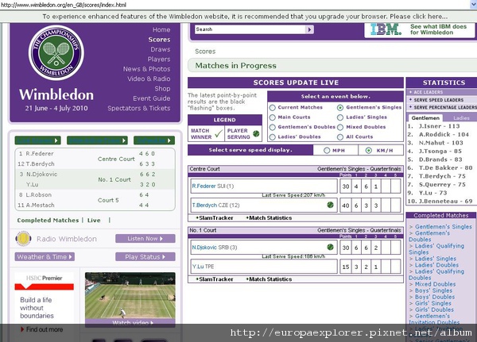Viewport: 477px width, 342px height.
Task: Open completed Gentlemen's Singles matches link
Action: coord(444,227)
